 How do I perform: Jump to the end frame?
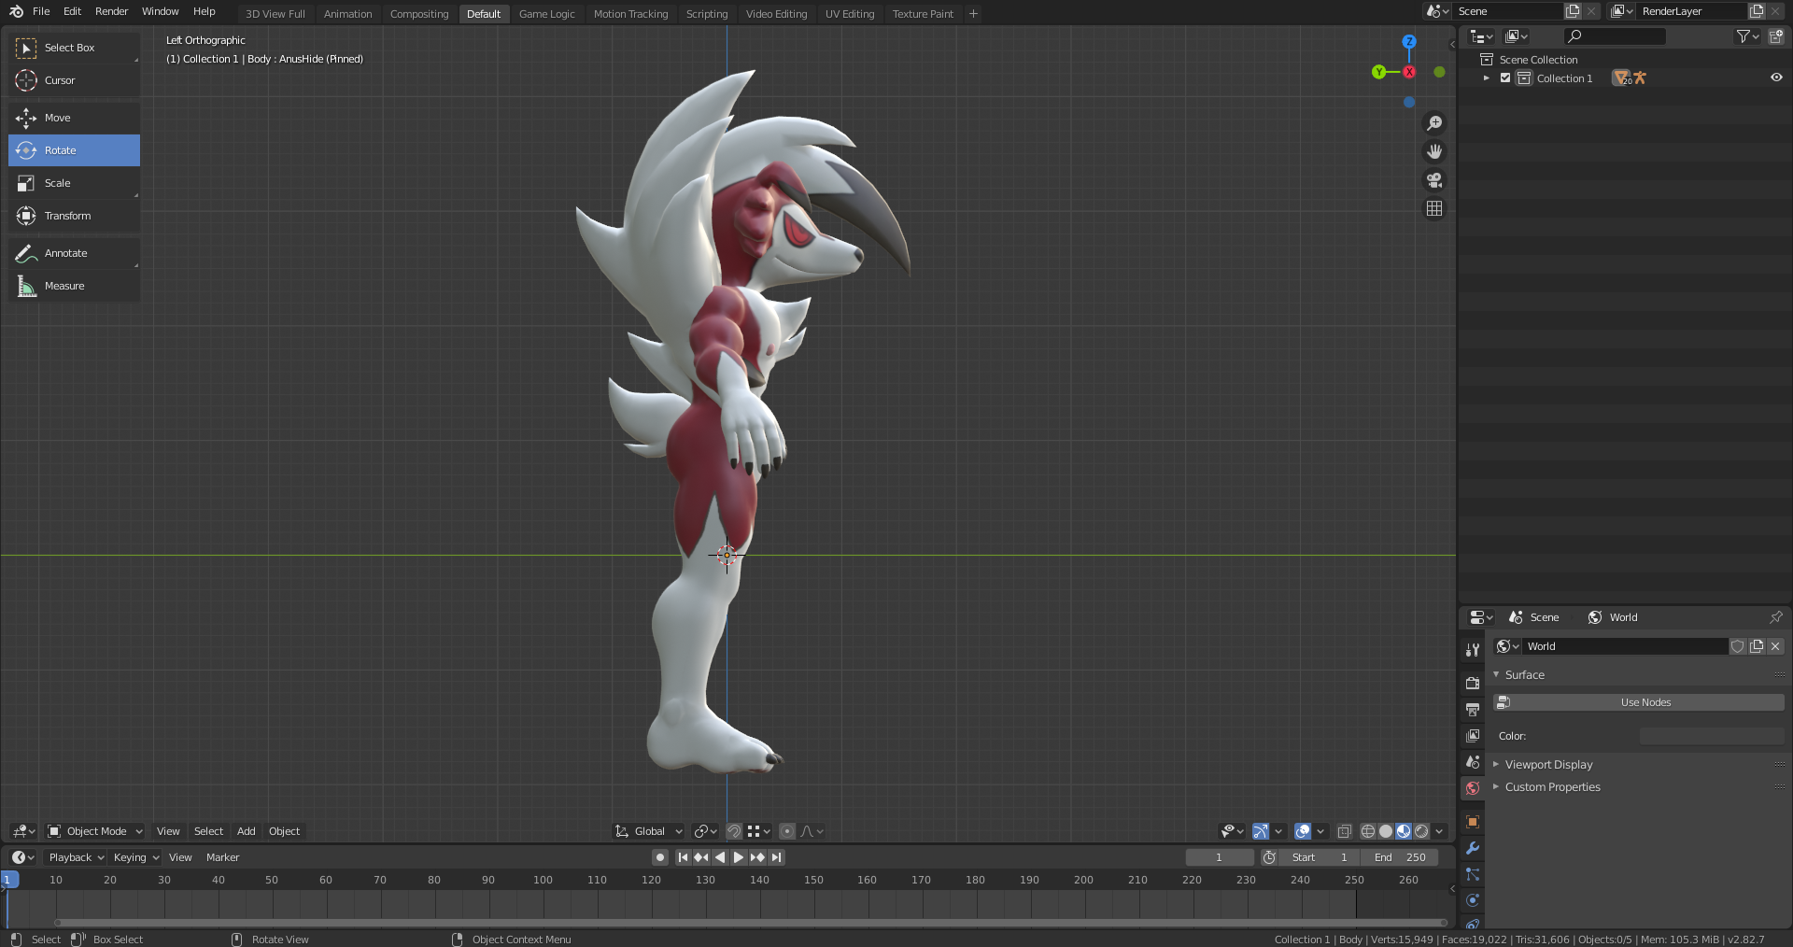tap(776, 857)
